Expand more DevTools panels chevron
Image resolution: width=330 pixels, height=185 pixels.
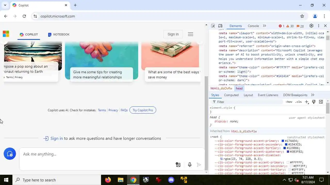pos(264,26)
